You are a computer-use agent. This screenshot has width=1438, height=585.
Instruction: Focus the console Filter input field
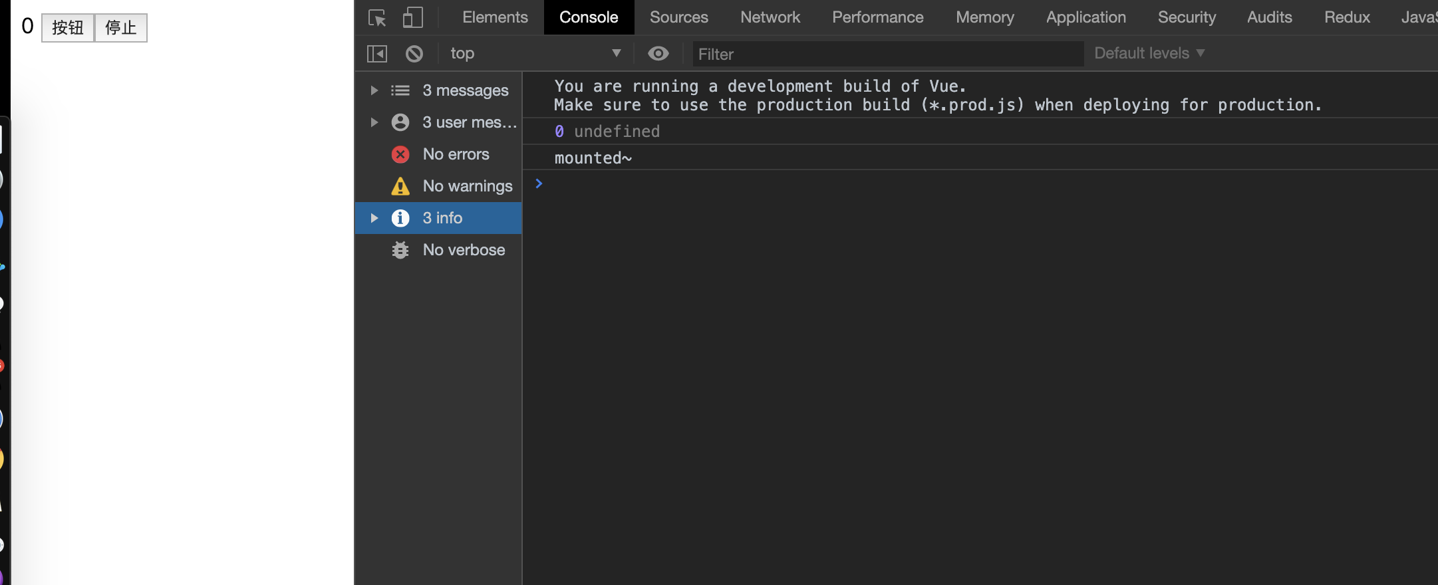(887, 54)
